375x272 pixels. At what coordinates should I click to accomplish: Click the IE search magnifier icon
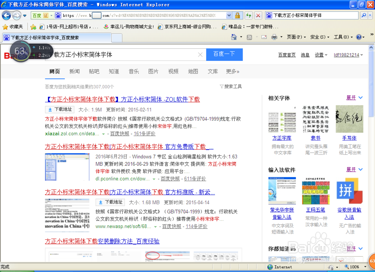(x=364, y=15)
